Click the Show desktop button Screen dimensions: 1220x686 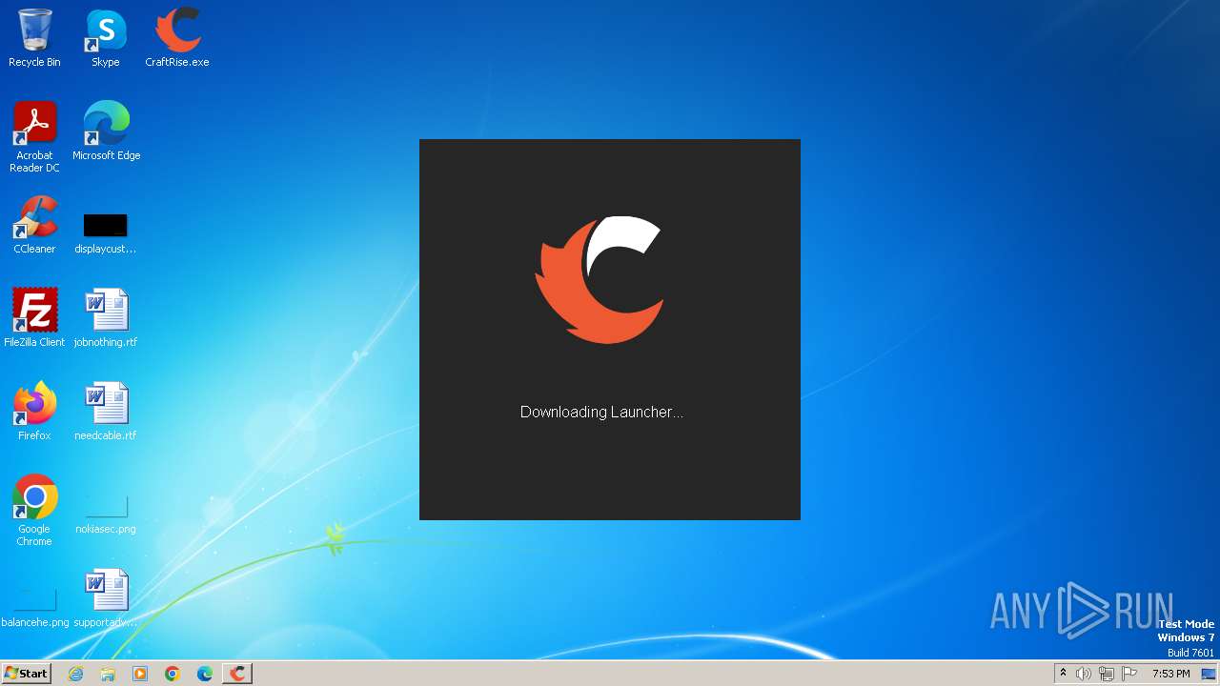click(x=1209, y=674)
